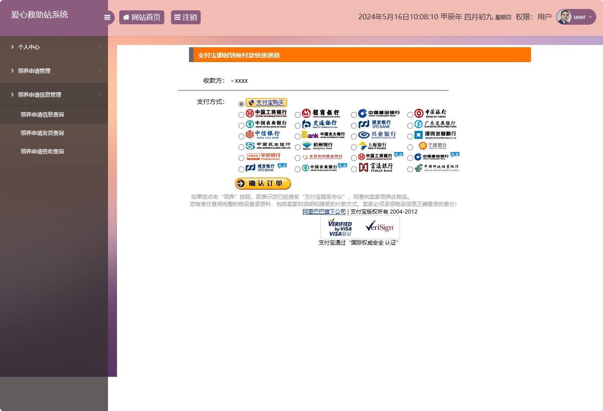
Task: Expand the 个人中心 sidebar section
Action: [54, 47]
